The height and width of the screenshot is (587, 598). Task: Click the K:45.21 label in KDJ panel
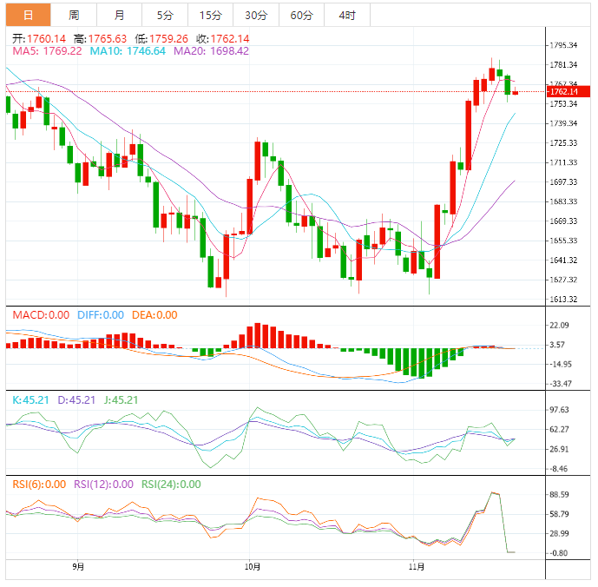[x=31, y=400]
